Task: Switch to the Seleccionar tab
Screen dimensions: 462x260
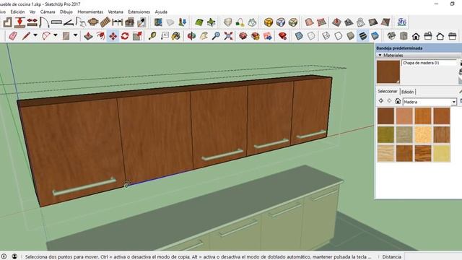Action: pyautogui.click(x=388, y=92)
